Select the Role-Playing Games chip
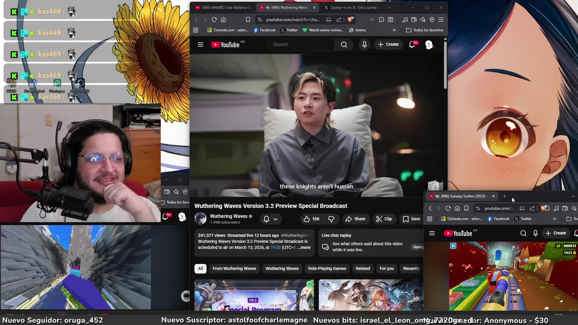Viewport: 578px width, 325px height. (x=327, y=269)
